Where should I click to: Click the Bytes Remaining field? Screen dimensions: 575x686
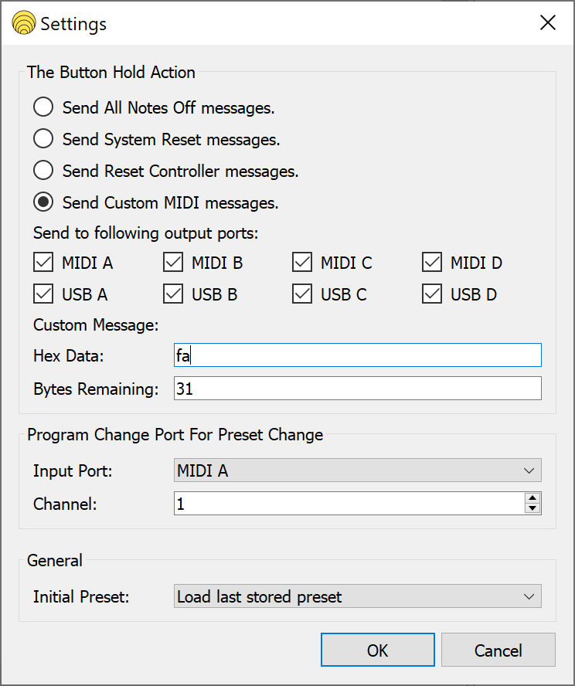[357, 389]
